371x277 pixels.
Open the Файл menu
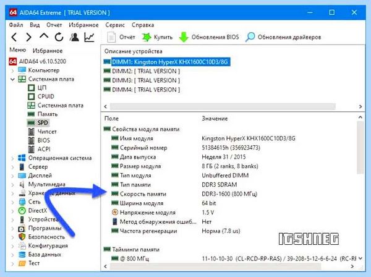coord(16,25)
